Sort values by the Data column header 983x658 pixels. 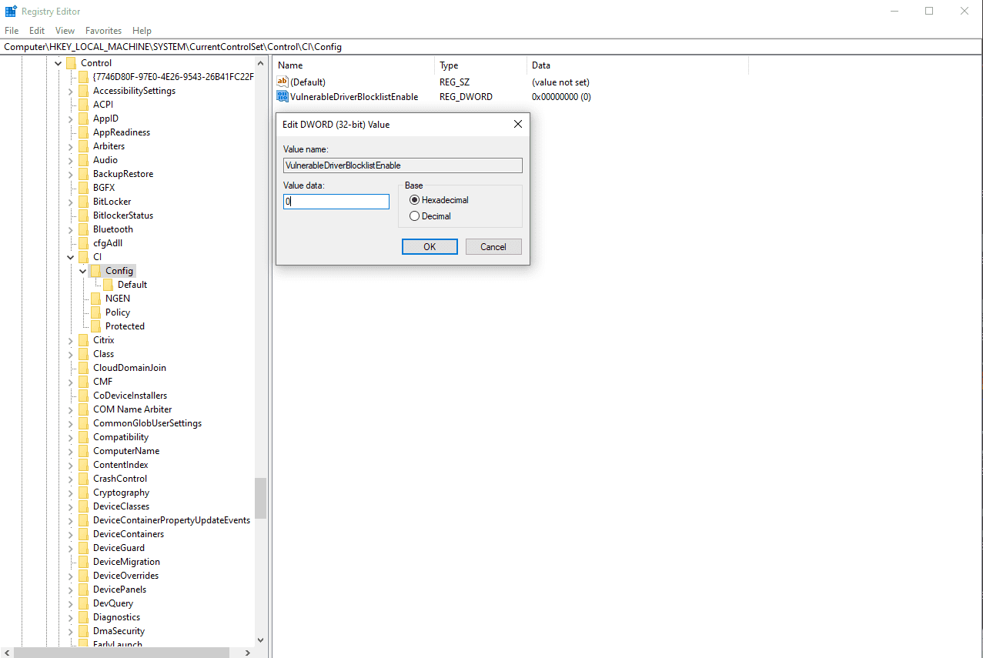(x=637, y=65)
